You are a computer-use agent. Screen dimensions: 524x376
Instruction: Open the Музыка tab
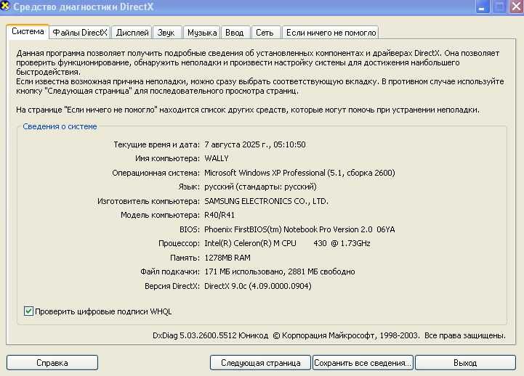(202, 33)
